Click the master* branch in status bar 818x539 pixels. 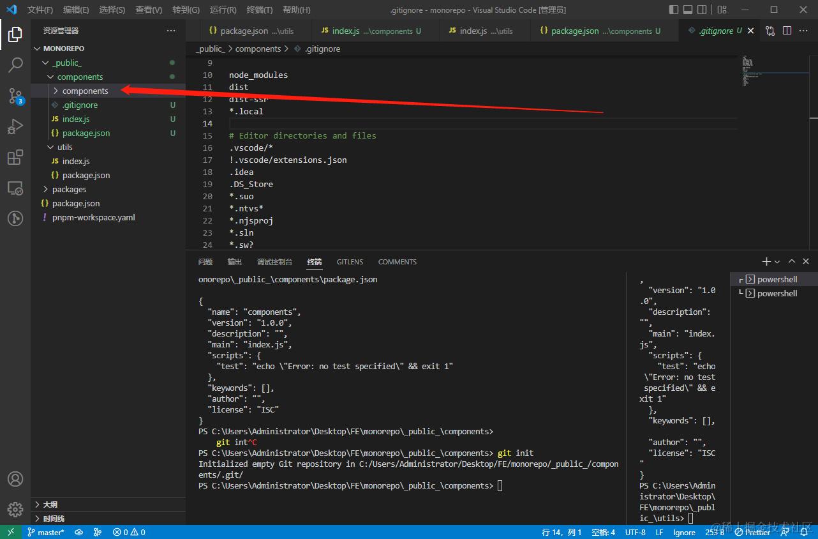[x=46, y=532]
